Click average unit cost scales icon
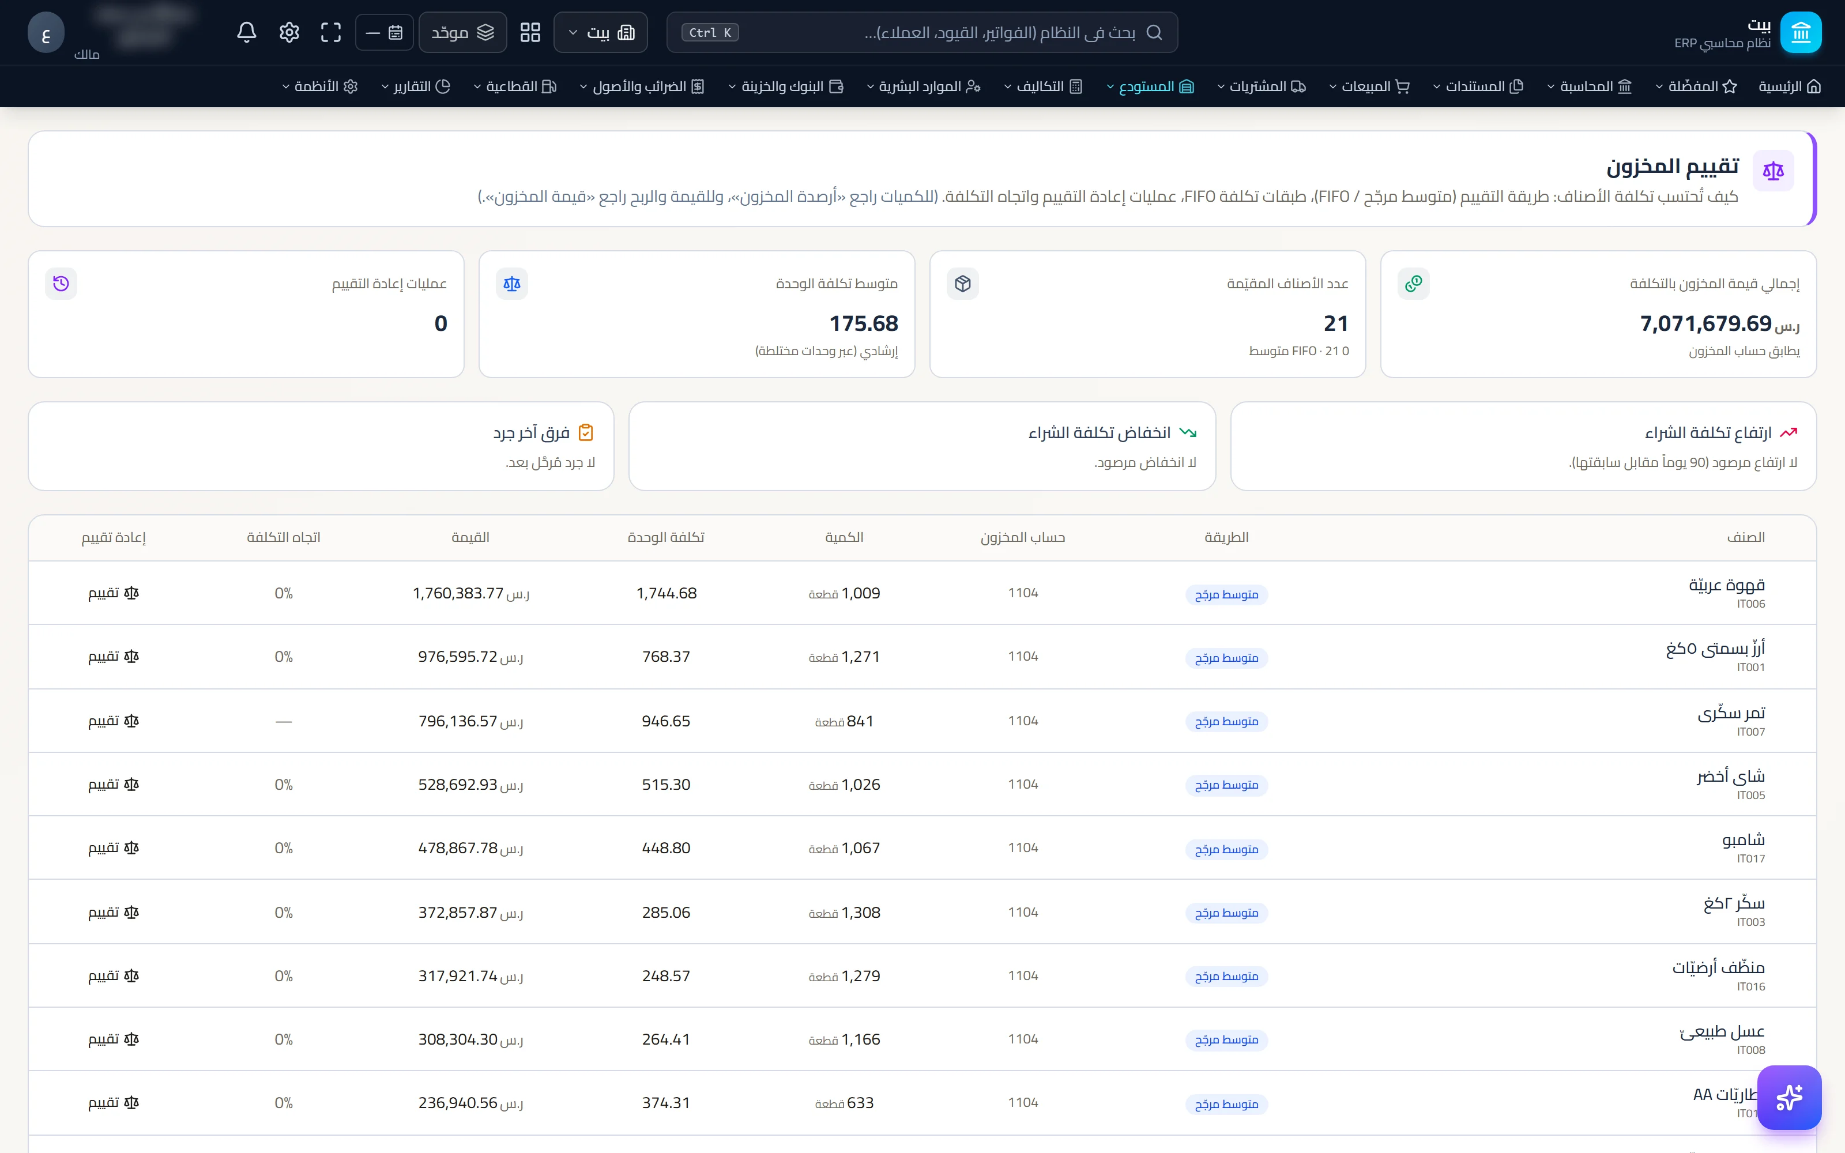Viewport: 1845px width, 1153px height. click(x=511, y=284)
